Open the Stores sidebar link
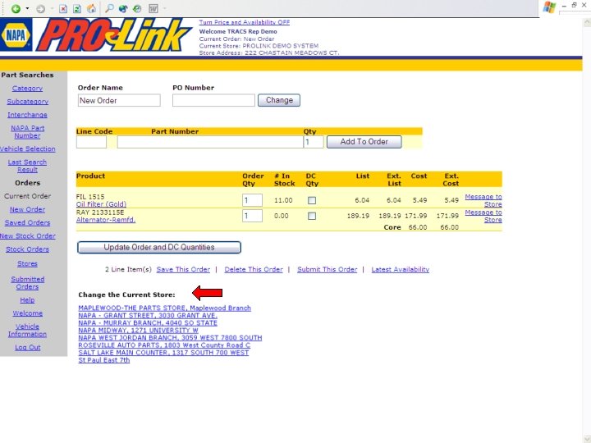This screenshot has height=443, width=591. pos(27,263)
